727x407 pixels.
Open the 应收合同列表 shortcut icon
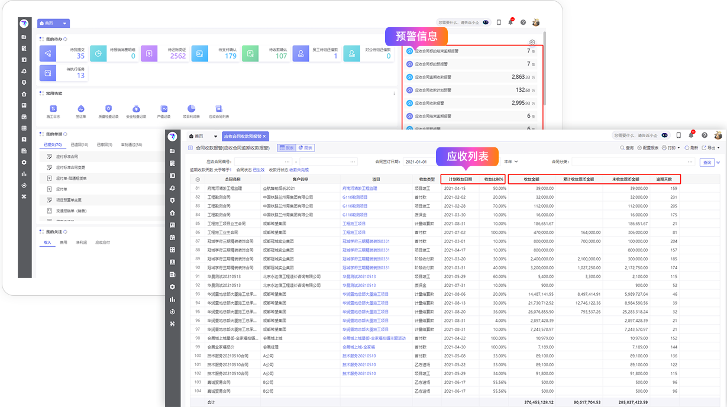click(x=219, y=108)
